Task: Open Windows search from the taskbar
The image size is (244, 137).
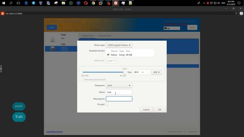Action: [11, 3]
